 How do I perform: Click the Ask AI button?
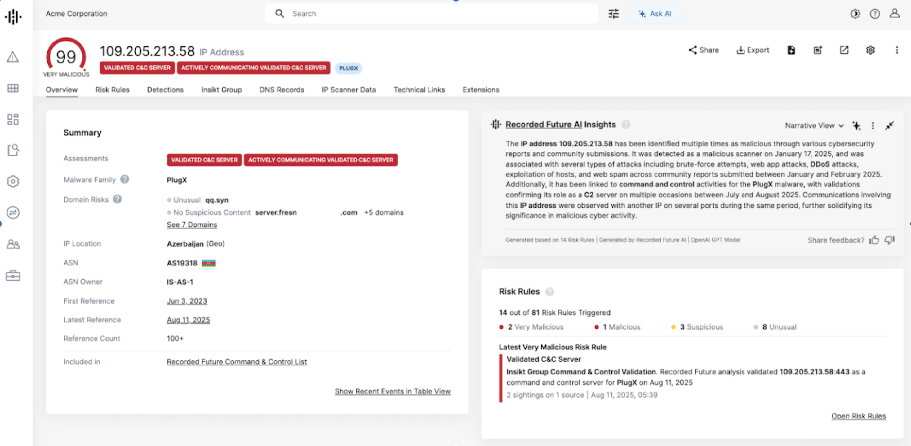tap(655, 14)
